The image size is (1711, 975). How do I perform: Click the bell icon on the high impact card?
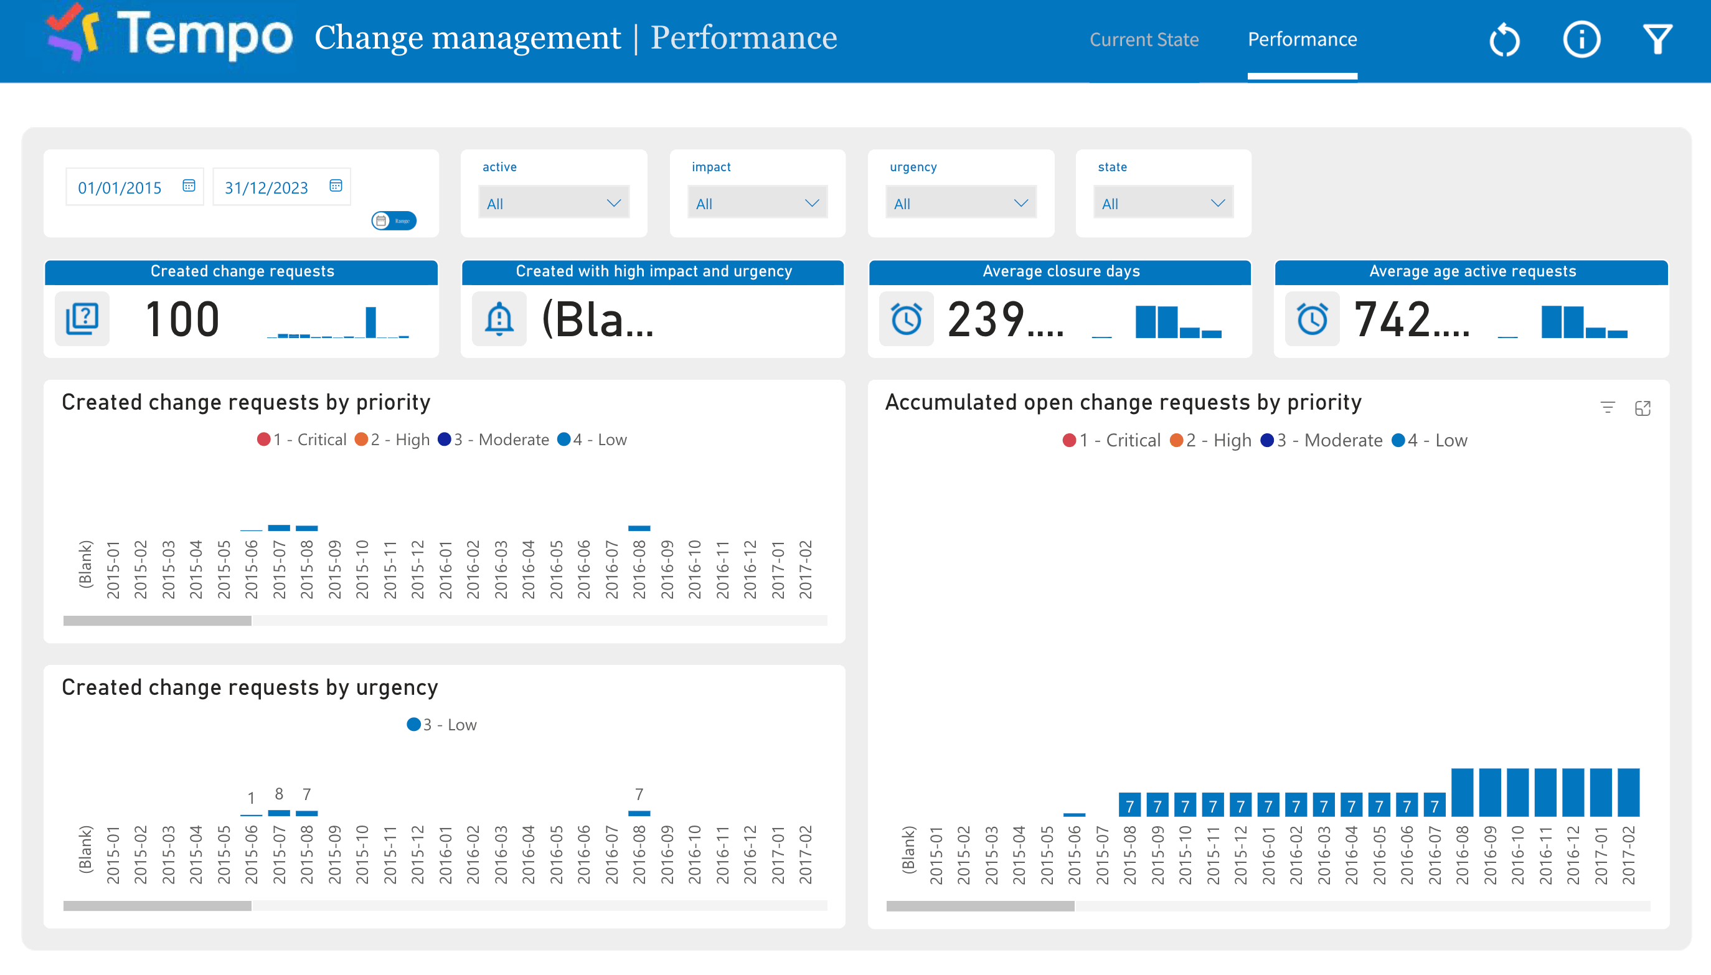click(x=499, y=319)
